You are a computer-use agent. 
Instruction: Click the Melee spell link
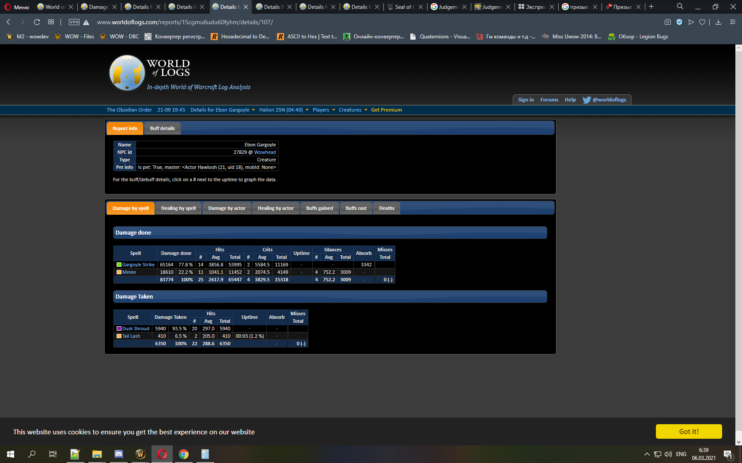[x=129, y=272]
